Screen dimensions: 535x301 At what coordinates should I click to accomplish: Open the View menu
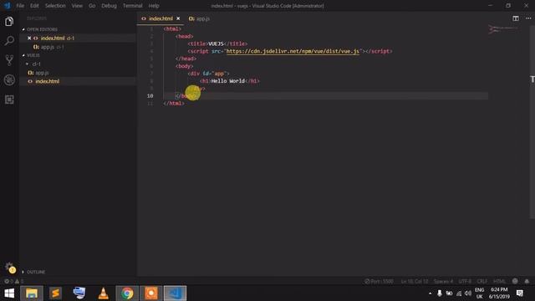[x=77, y=6]
